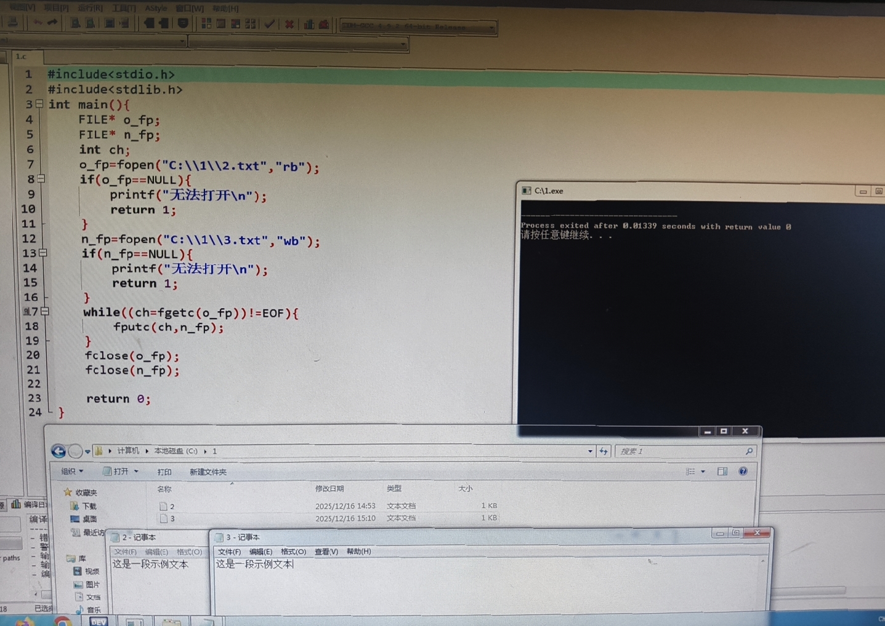Image resolution: width=885 pixels, height=626 pixels.
Task: Click the Redo arrow in Dev-C++ toolbar
Action: click(x=52, y=23)
